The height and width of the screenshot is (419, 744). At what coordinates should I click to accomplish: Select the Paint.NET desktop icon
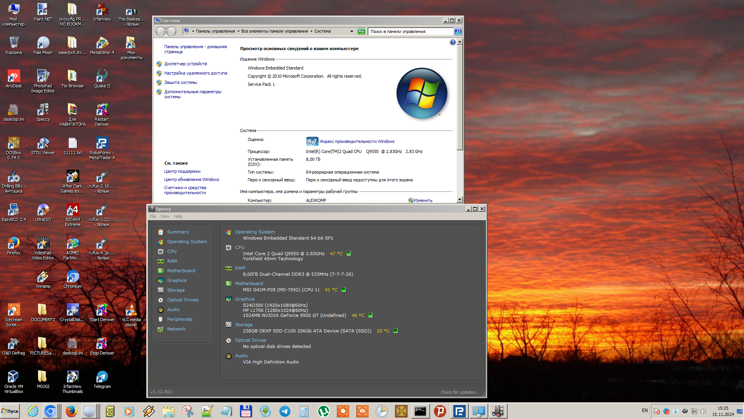tap(43, 12)
